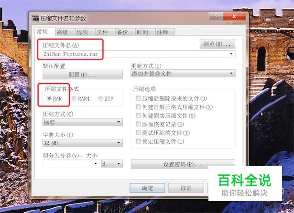Expand the 字典大小 32 MB dropdown

(83, 143)
